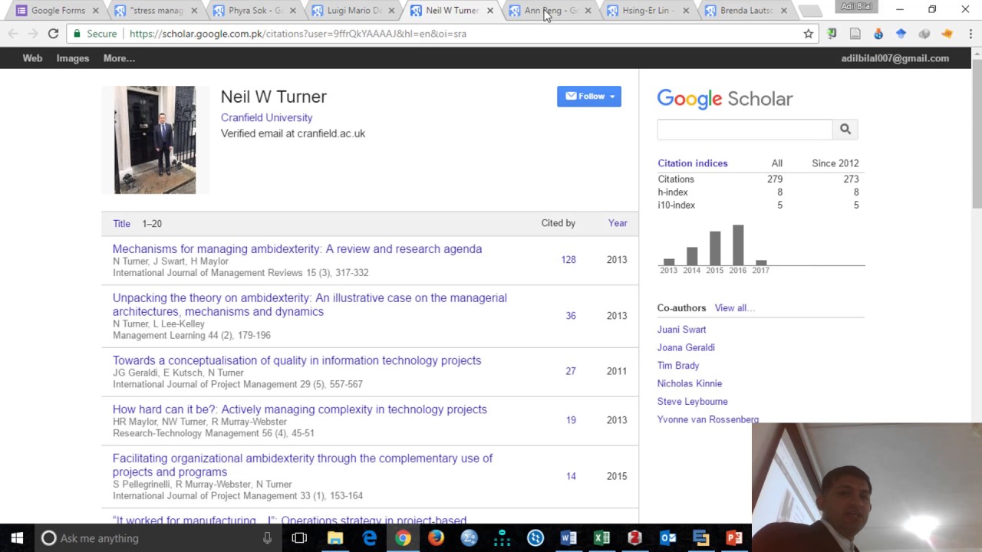Viewport: 982px width, 552px height.
Task: Open the Follow button dropdown arrow
Action: (x=612, y=97)
